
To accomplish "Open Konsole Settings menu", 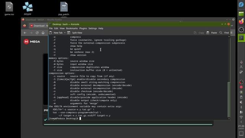I will coord(93,28).
